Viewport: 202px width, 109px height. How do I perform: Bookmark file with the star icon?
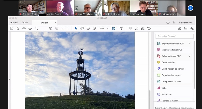click(18, 28)
